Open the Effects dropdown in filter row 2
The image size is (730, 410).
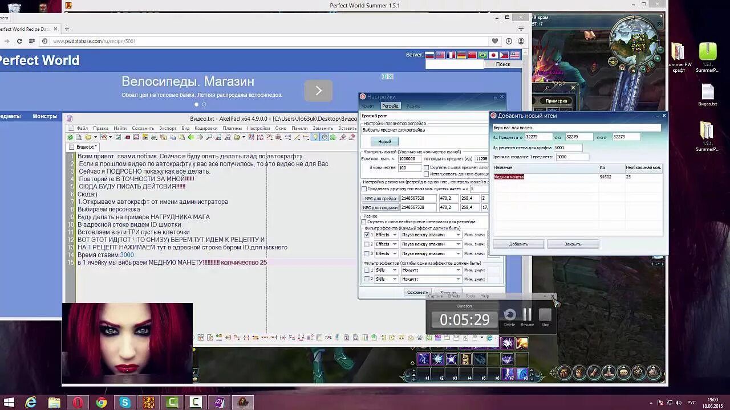386,244
